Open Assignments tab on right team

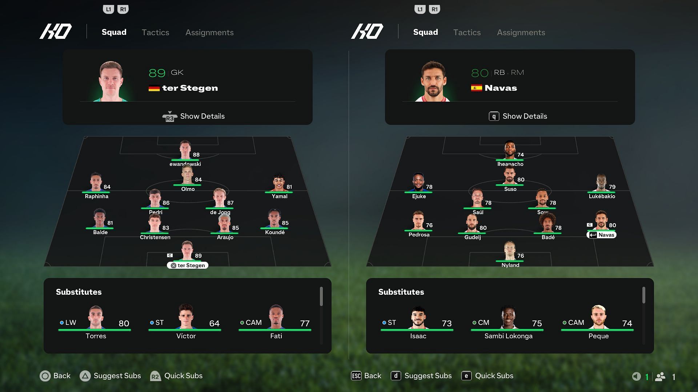[x=521, y=32]
